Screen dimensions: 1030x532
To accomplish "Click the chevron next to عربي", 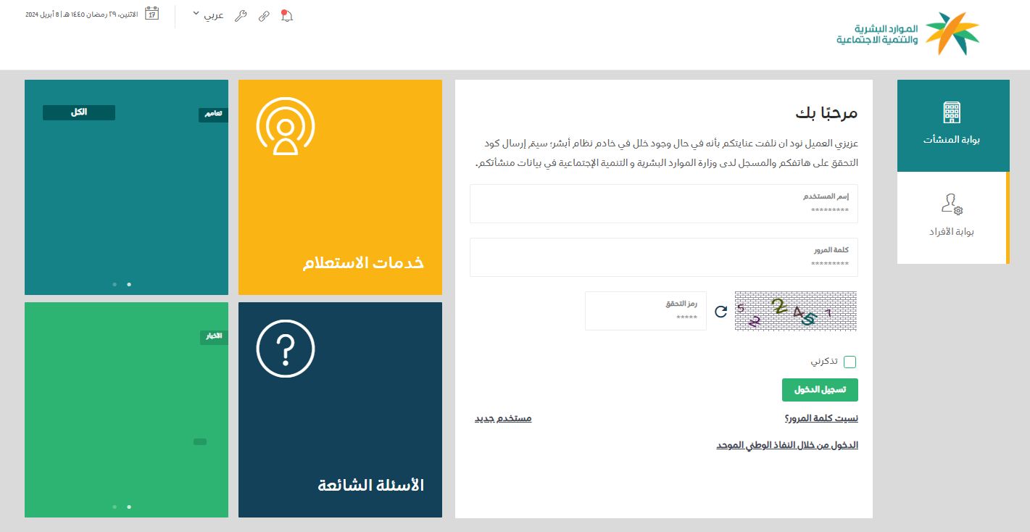I will click(194, 14).
